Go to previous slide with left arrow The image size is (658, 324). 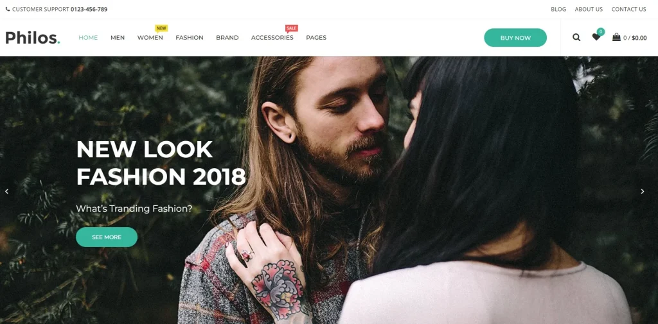coord(6,192)
